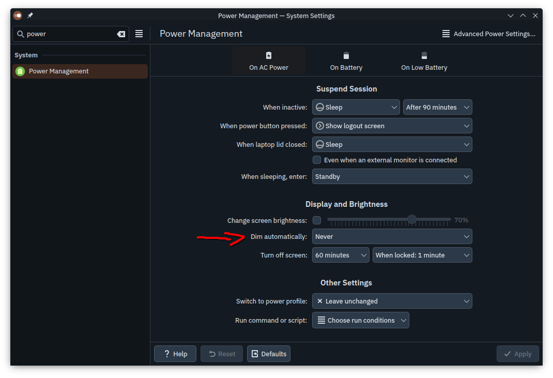Expand the When sleeping, enter Standby dropdown
Screen dimensions: 553x378
pos(392,177)
